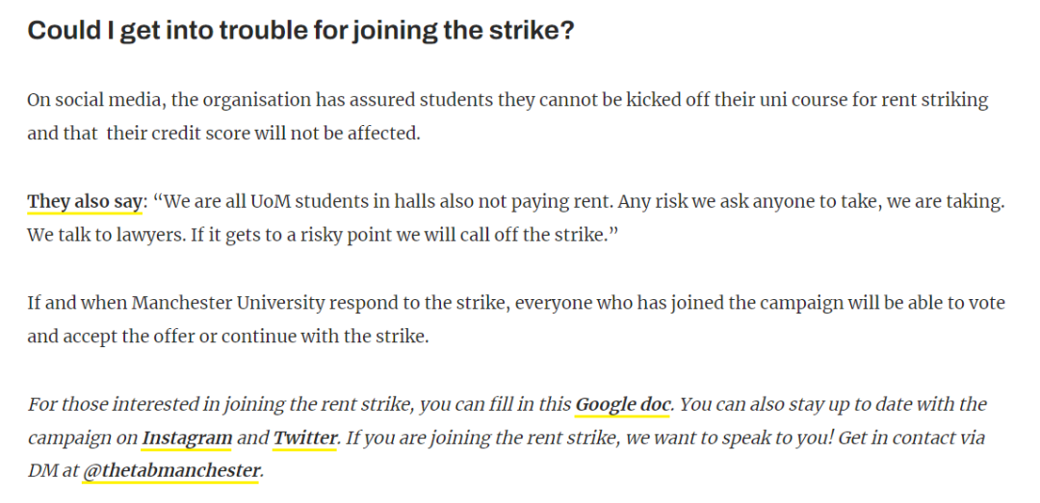Image resolution: width=1040 pixels, height=503 pixels.
Task: Follow the Twitter link
Action: point(304,438)
